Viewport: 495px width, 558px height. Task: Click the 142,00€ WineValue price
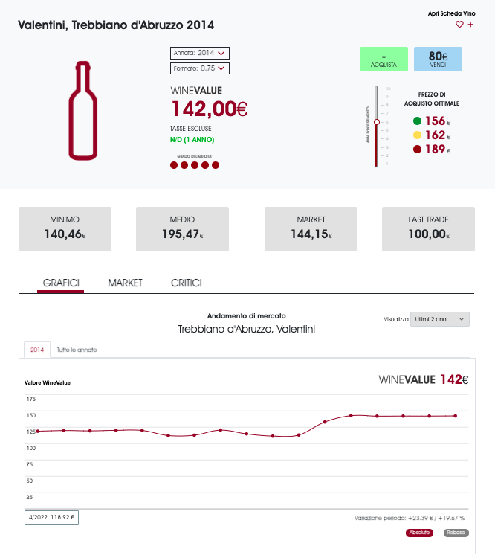pyautogui.click(x=210, y=109)
